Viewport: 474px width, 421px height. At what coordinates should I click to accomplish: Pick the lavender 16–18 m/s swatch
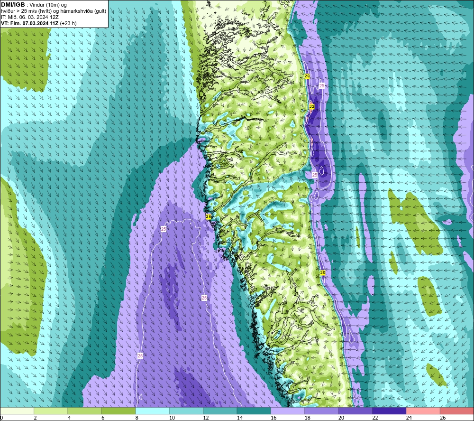click(x=288, y=411)
